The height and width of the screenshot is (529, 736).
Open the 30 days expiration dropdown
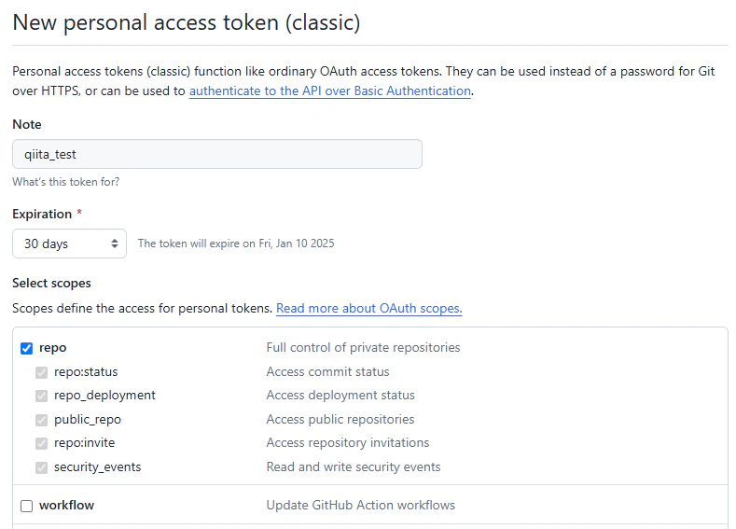[x=69, y=244]
